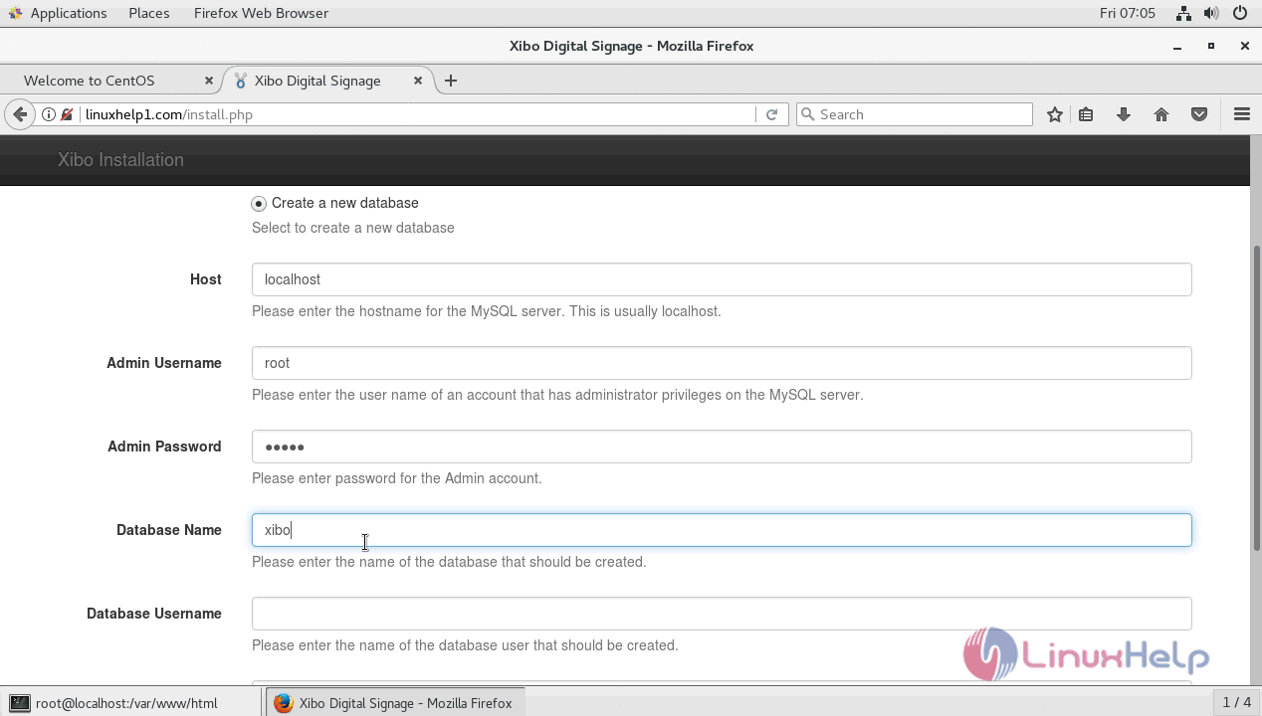This screenshot has height=716, width=1262.
Task: Go to Firefox Home page icon
Action: coord(1161,114)
